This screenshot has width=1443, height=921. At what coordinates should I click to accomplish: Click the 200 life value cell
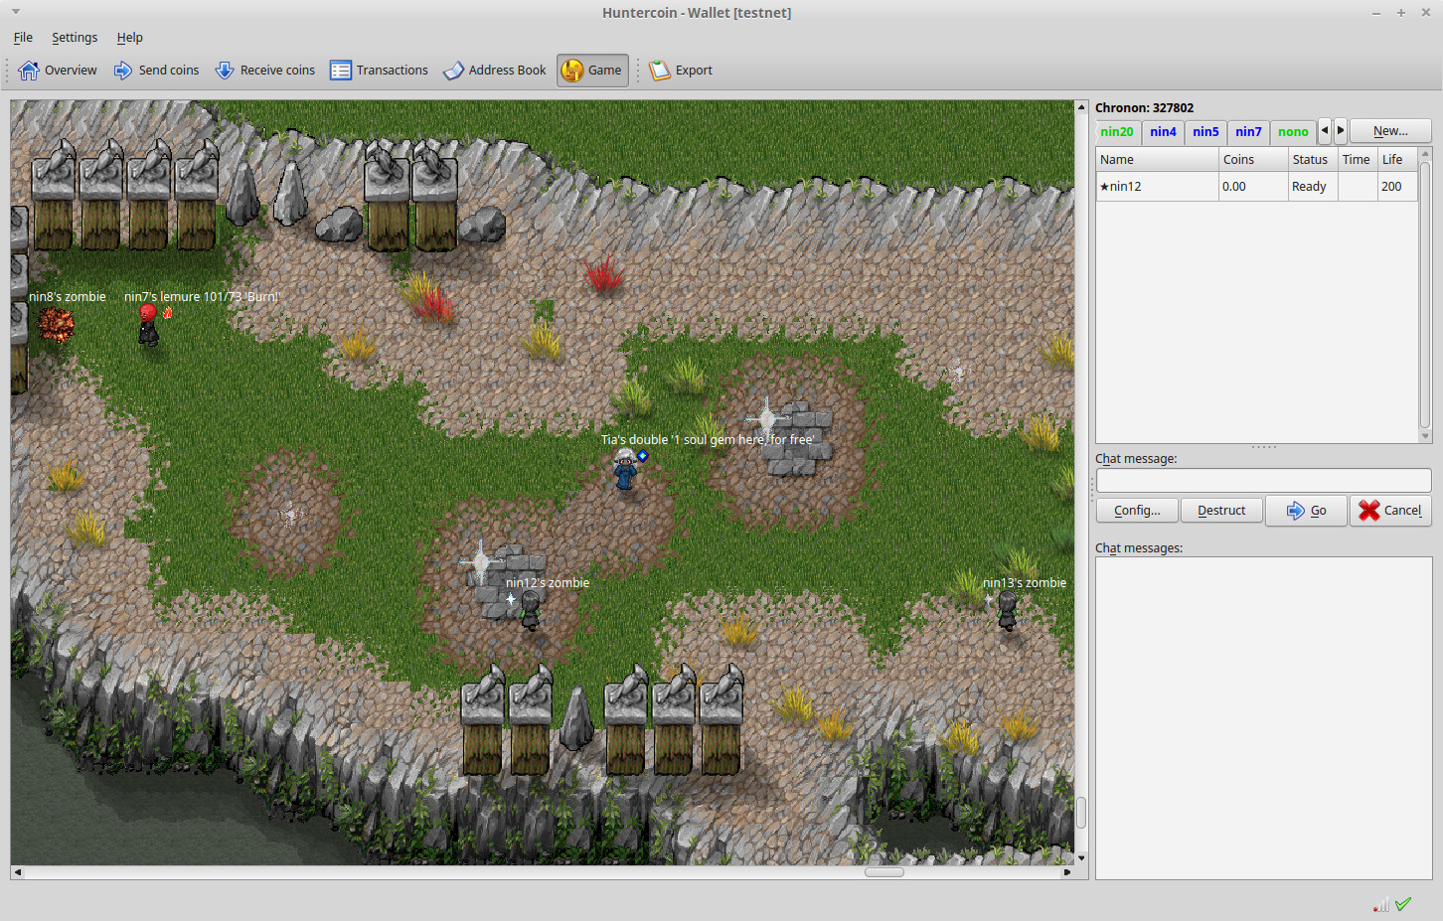point(1397,187)
